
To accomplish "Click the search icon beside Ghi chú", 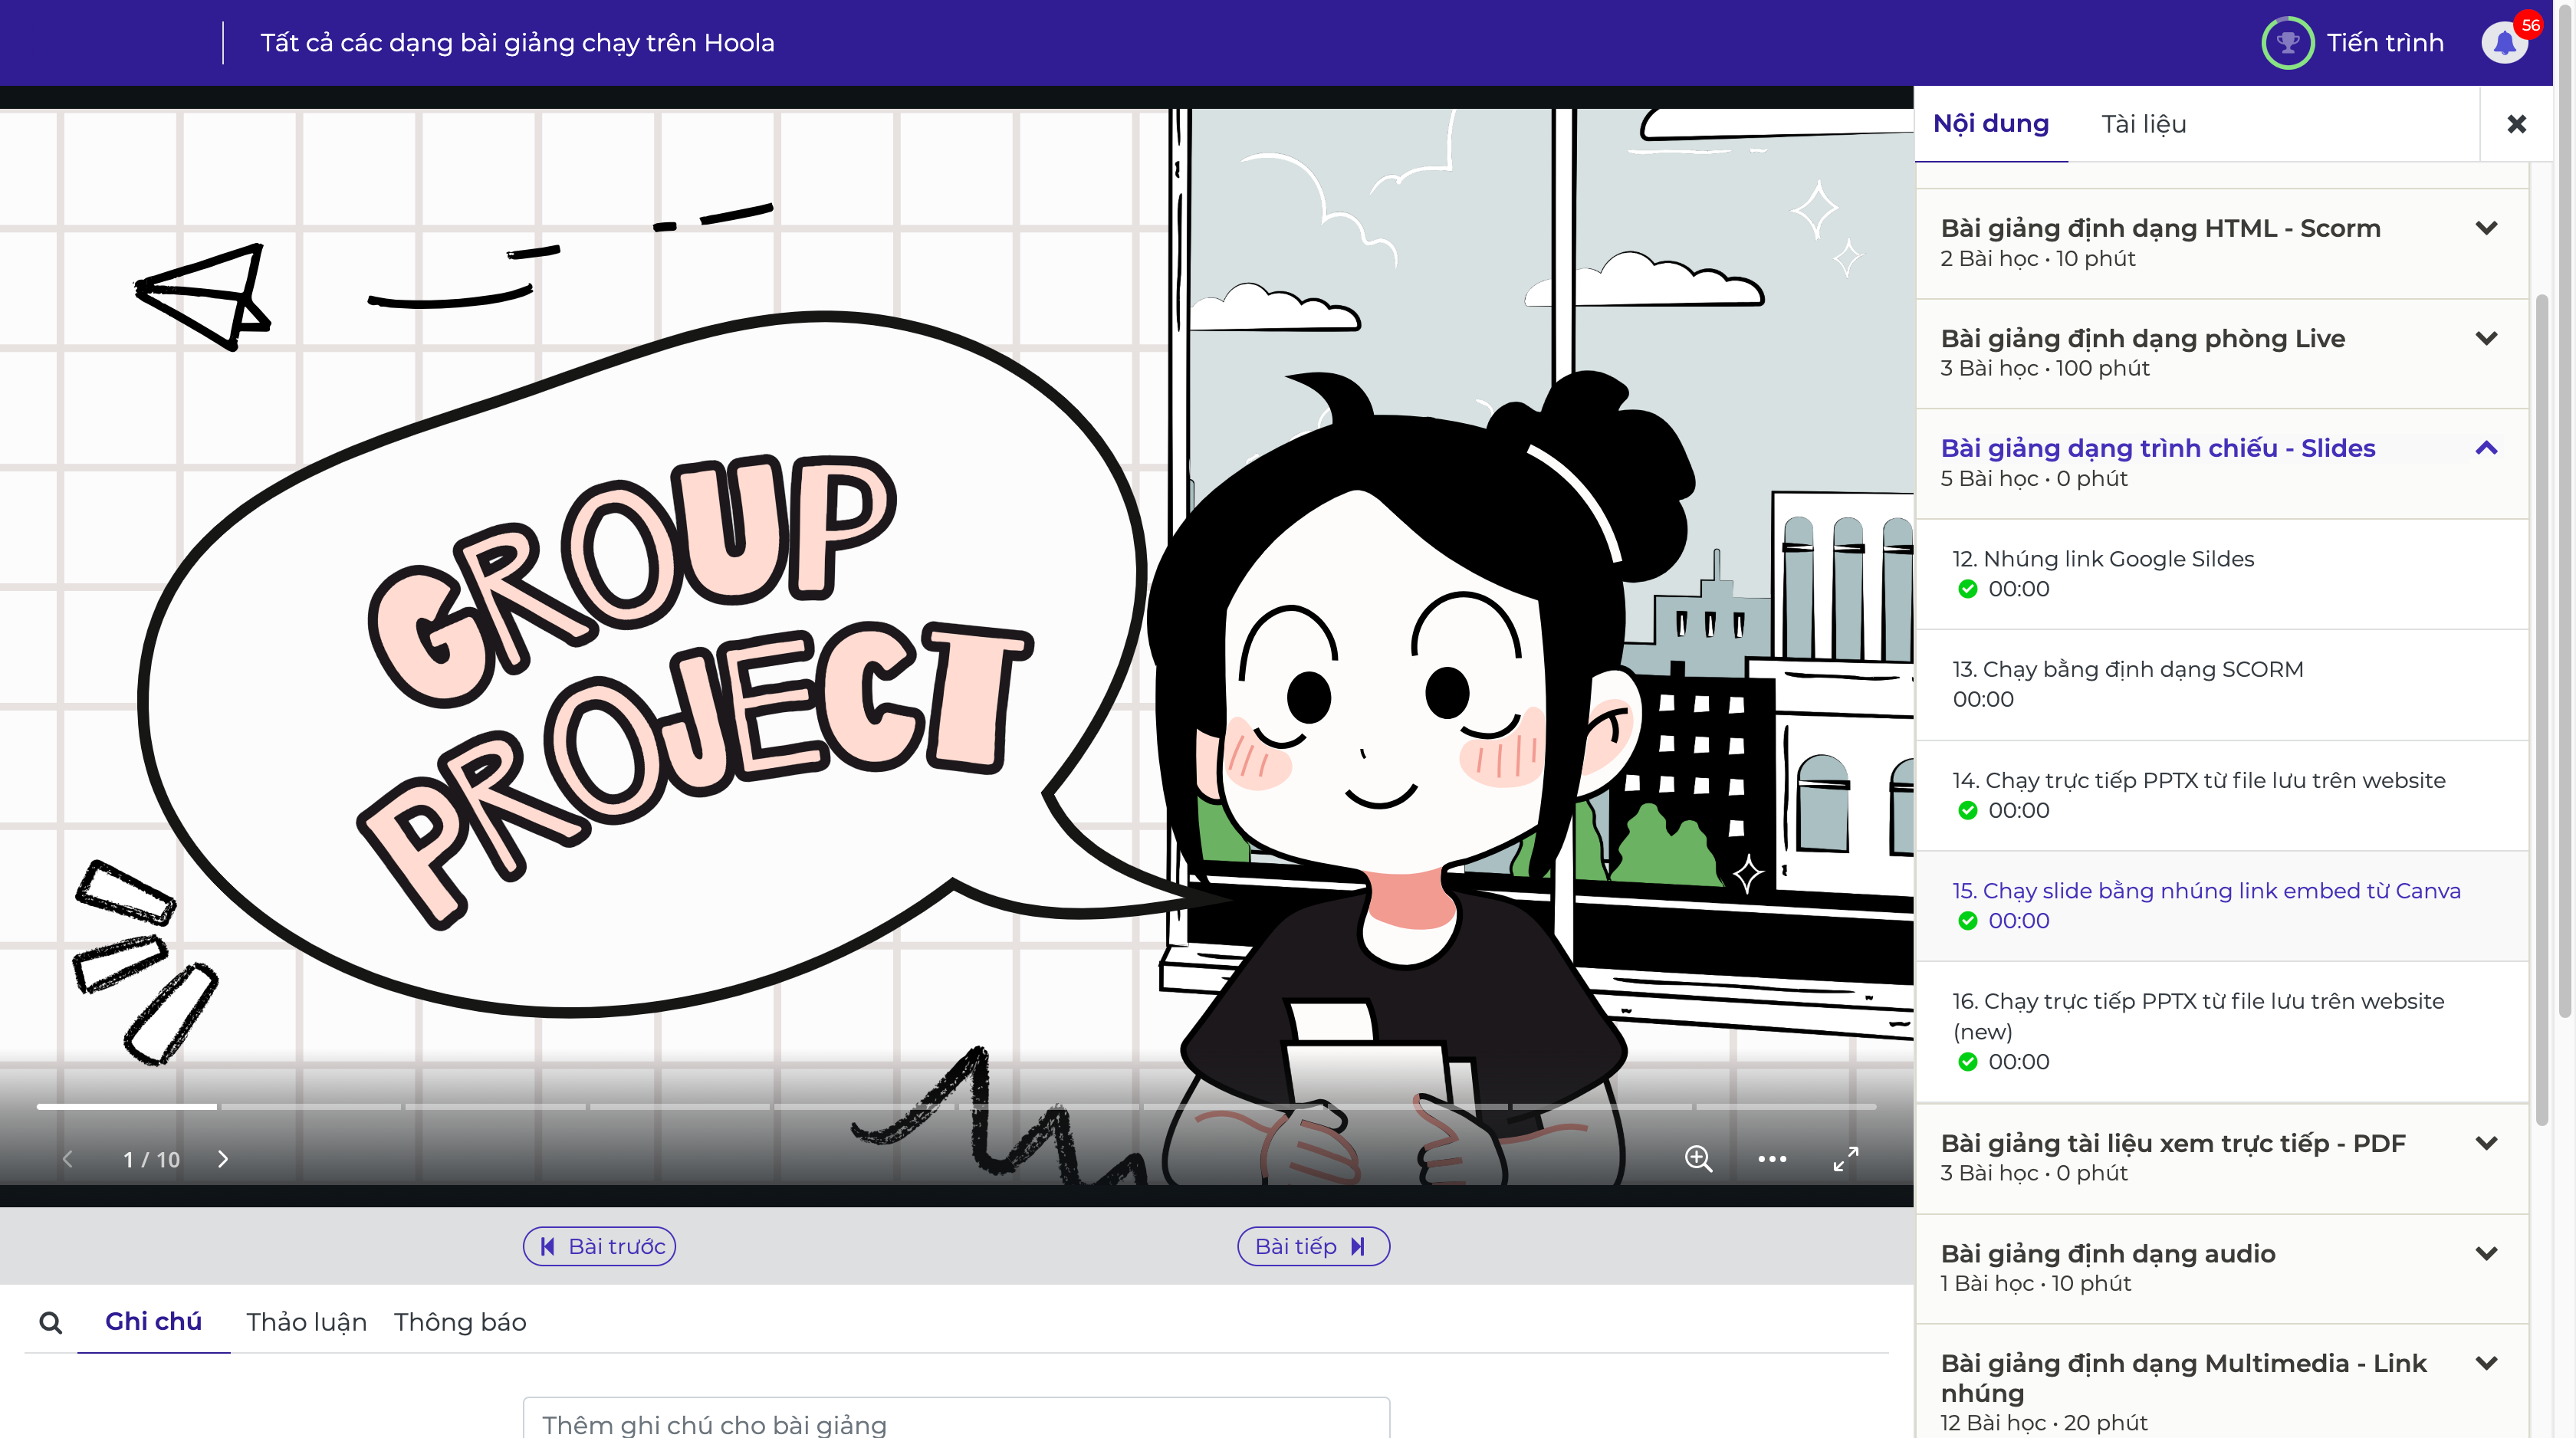I will click(x=50, y=1322).
